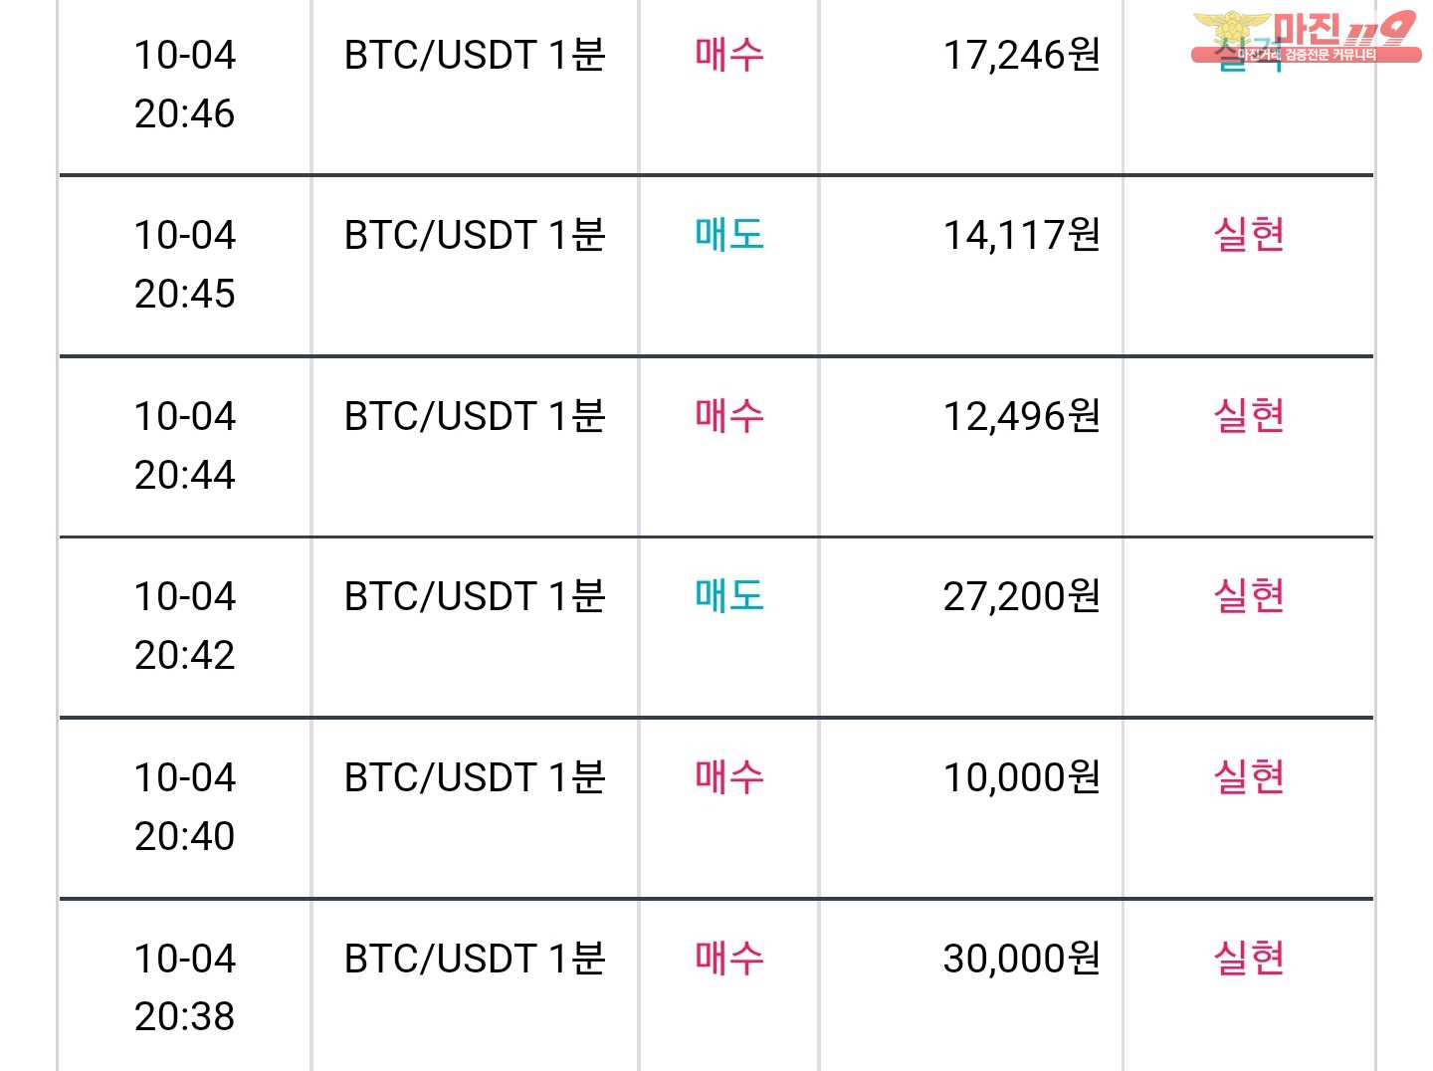Open the 실현 status for 30,000원

(1249, 959)
